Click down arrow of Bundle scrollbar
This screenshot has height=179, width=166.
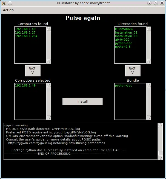coord(149,118)
